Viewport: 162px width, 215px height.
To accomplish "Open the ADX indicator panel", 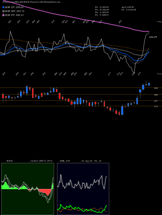I will [x=83, y=189].
